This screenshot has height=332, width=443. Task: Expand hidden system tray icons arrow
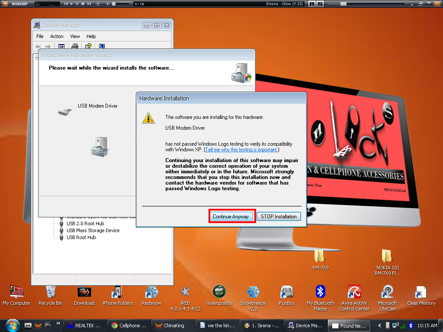point(379,326)
